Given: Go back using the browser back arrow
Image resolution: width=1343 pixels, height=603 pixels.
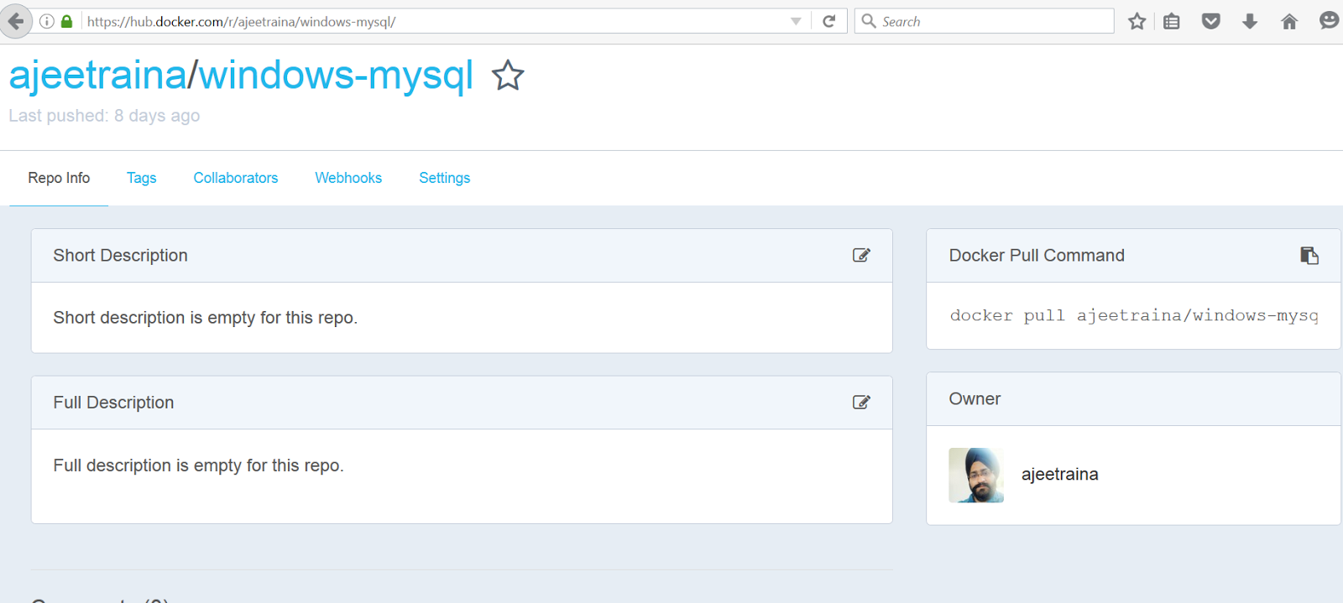Looking at the screenshot, I should click(x=15, y=21).
